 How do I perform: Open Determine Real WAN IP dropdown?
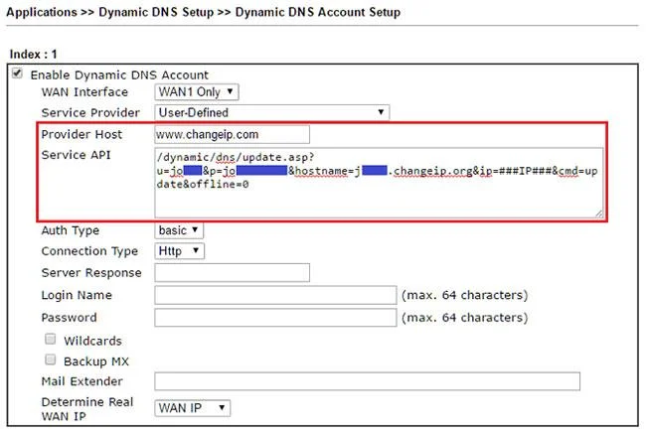(193, 408)
